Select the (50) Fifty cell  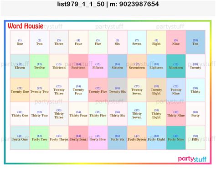[x=195, y=138]
